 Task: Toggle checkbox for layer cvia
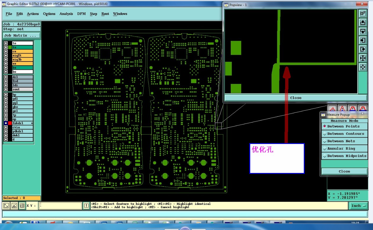6,127
